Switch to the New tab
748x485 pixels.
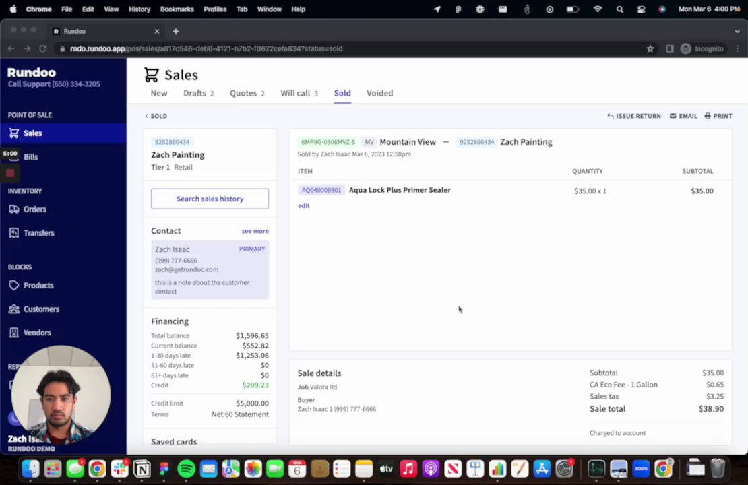pos(159,93)
